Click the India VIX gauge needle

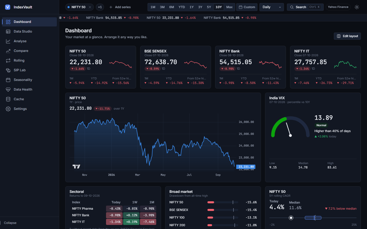(288, 129)
